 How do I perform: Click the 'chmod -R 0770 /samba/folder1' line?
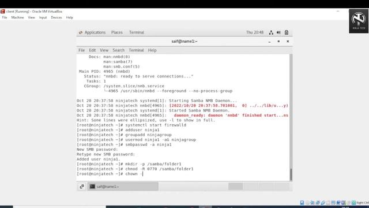click(135, 169)
